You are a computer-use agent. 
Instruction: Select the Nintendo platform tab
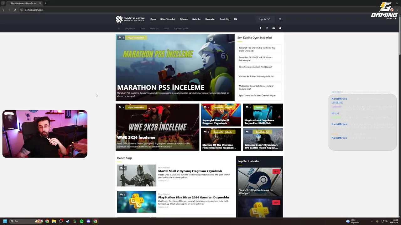154,28
